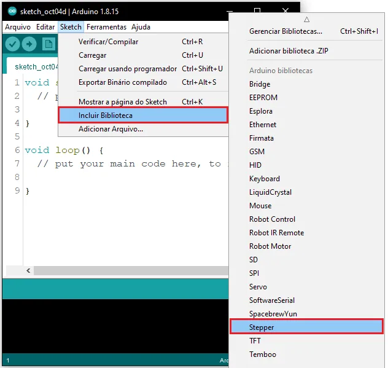Click the Upload arrow toolbar icon

29,44
